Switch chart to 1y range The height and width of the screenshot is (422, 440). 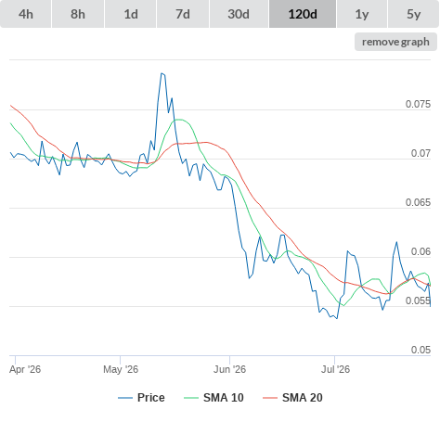(362, 14)
